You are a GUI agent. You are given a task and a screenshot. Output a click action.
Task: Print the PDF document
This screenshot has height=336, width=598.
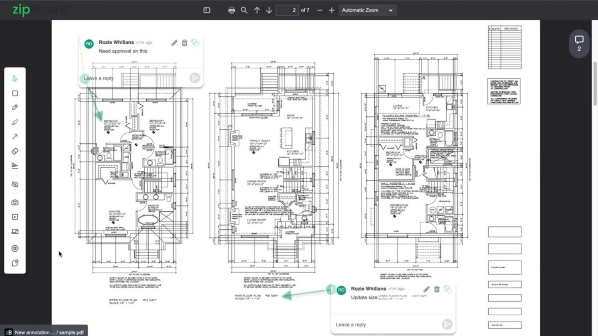click(232, 10)
